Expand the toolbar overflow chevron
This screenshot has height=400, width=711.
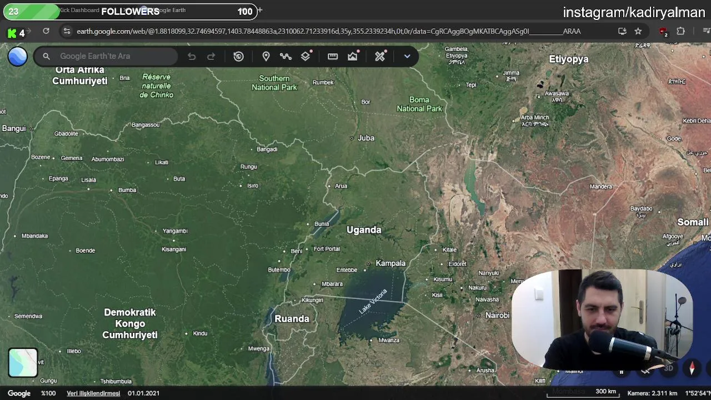(x=407, y=56)
